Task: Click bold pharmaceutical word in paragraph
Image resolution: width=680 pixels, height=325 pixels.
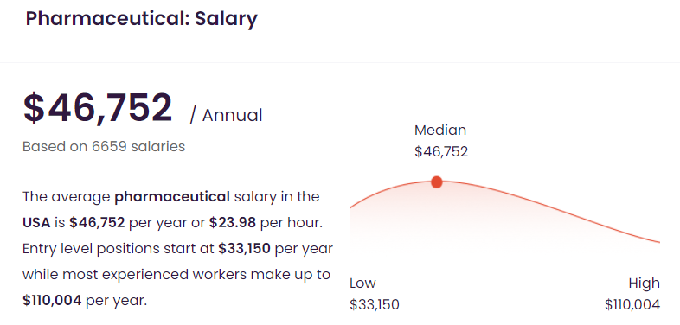Action: (172, 197)
